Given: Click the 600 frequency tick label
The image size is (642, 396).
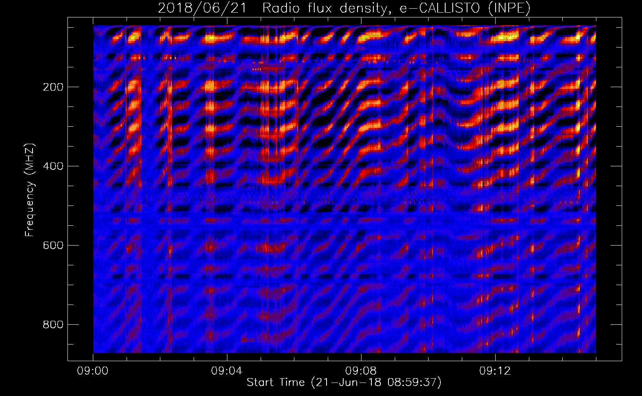Looking at the screenshot, I should pos(53,246).
